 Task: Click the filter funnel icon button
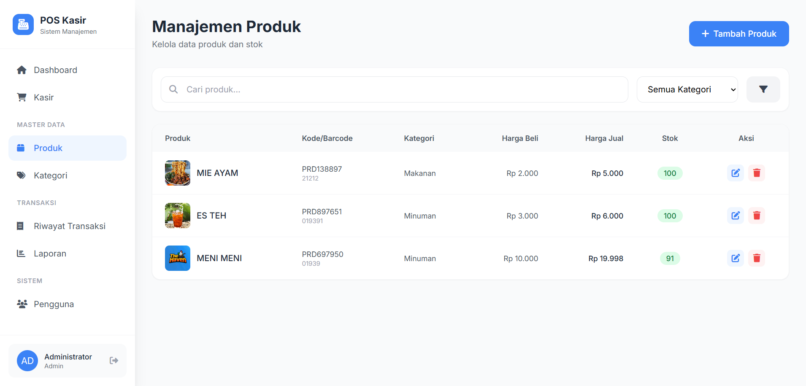[x=763, y=89]
